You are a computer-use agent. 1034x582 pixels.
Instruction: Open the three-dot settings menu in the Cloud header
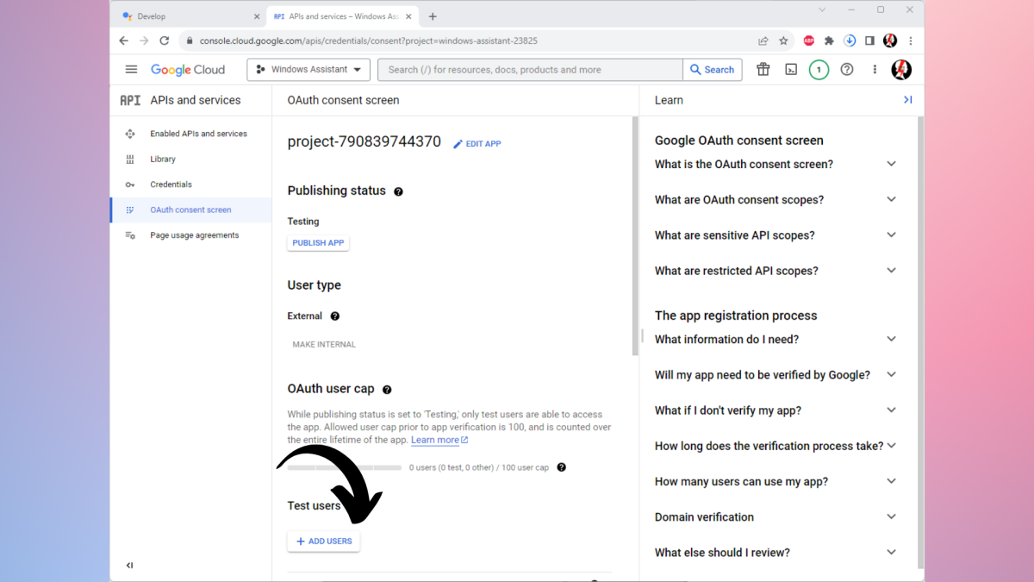(875, 70)
